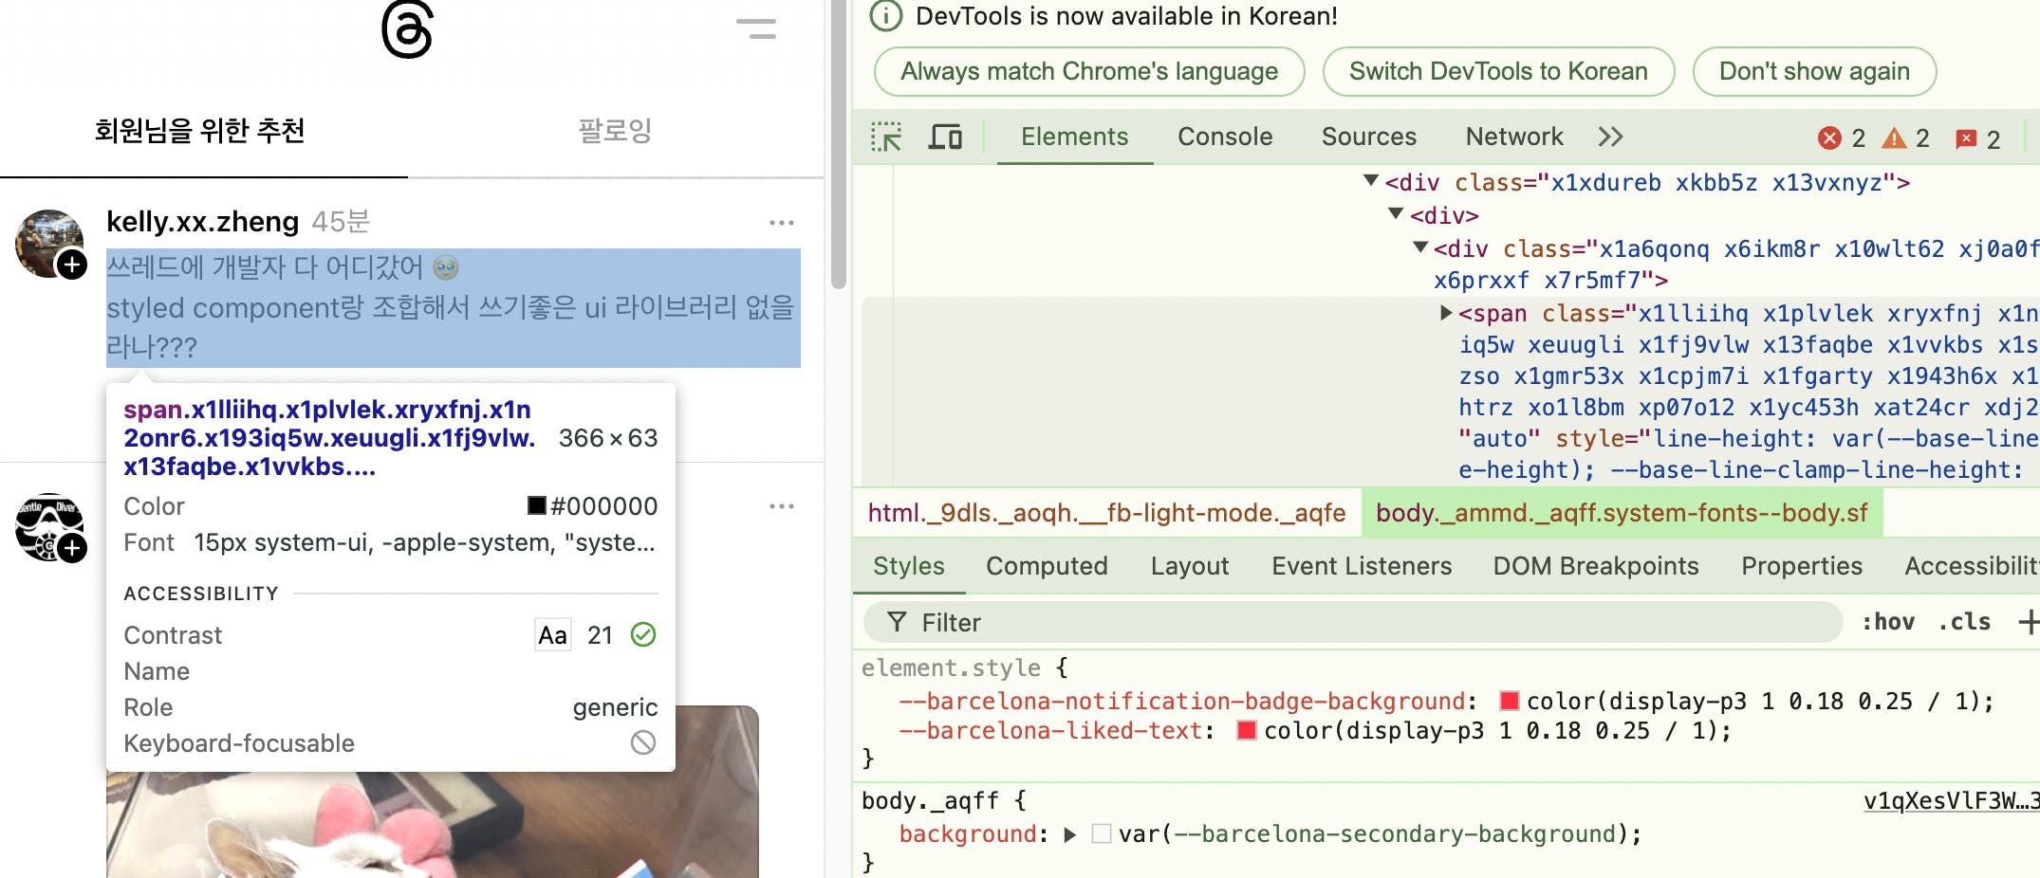Image resolution: width=2040 pixels, height=878 pixels.
Task: Click Always match Chrome's language
Action: [1089, 71]
